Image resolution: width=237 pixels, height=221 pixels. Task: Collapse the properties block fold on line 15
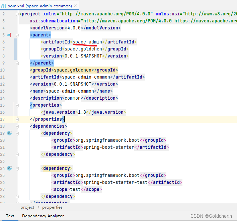[17, 105]
